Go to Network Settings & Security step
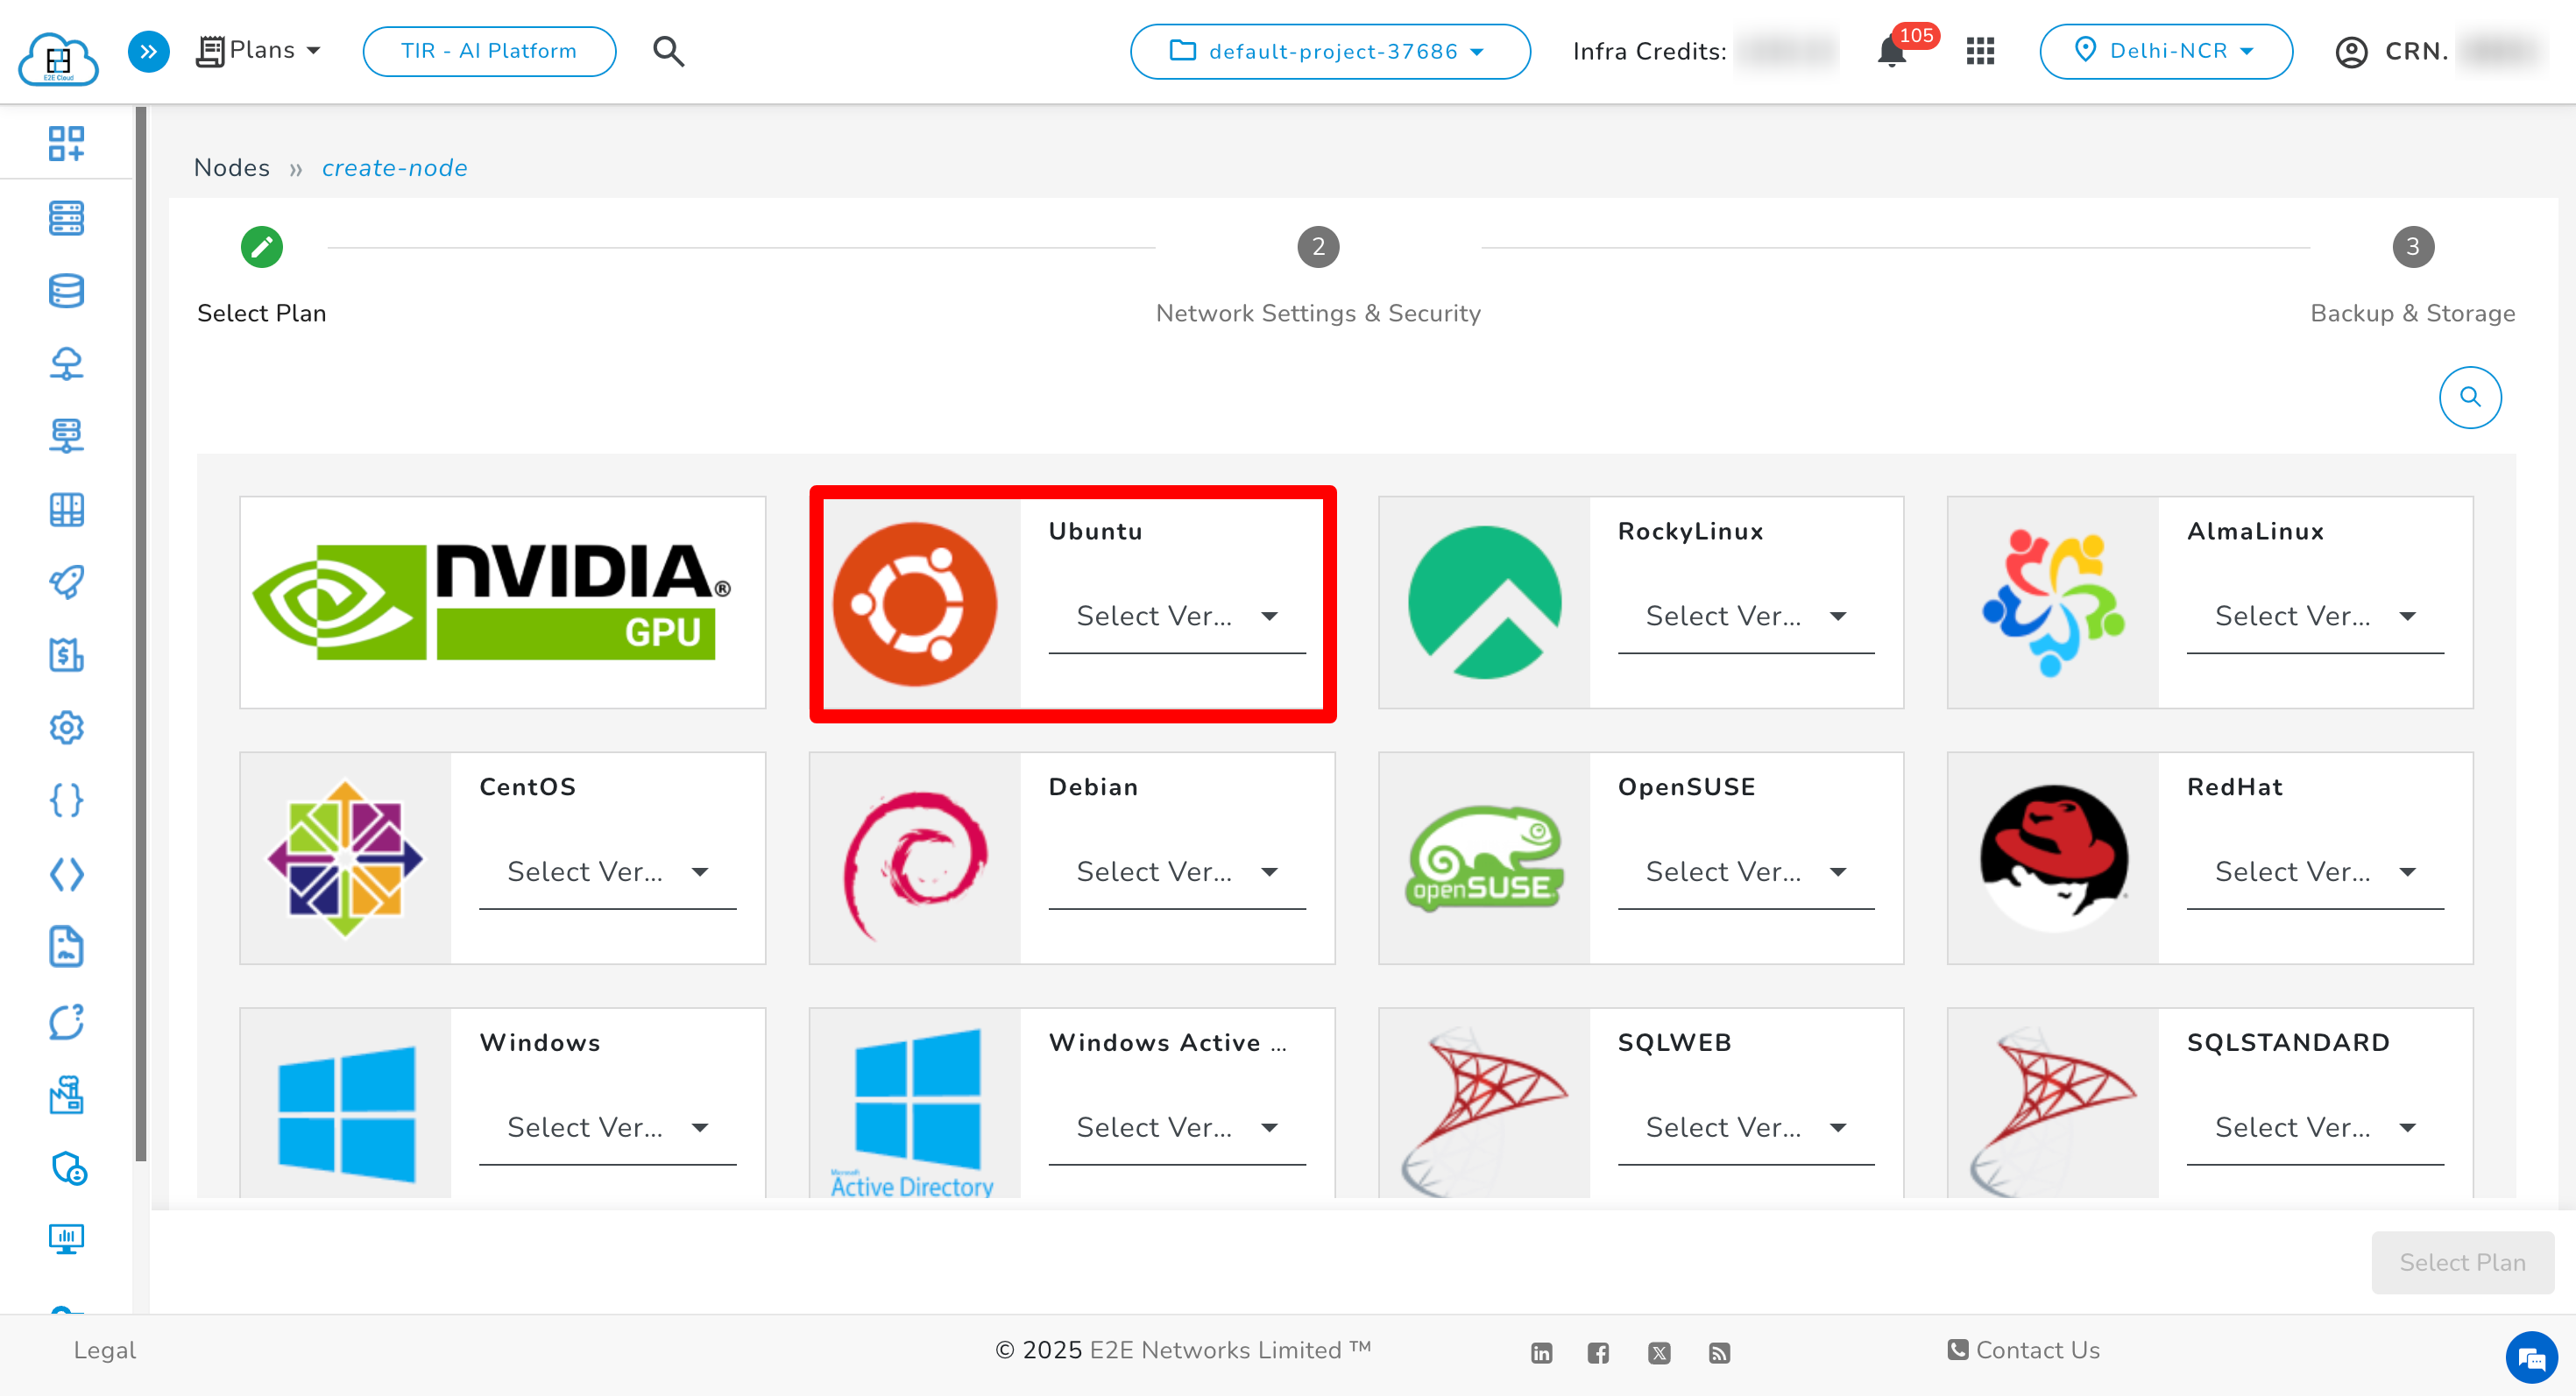This screenshot has height=1396, width=2576. (1317, 248)
